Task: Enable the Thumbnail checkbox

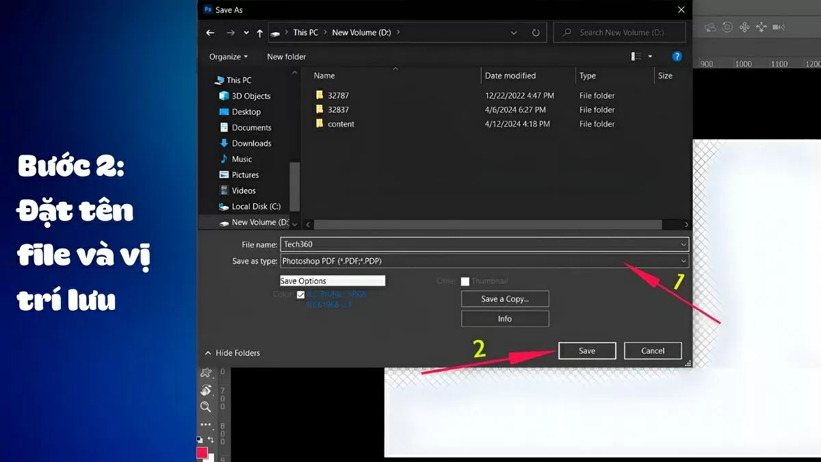Action: (465, 281)
